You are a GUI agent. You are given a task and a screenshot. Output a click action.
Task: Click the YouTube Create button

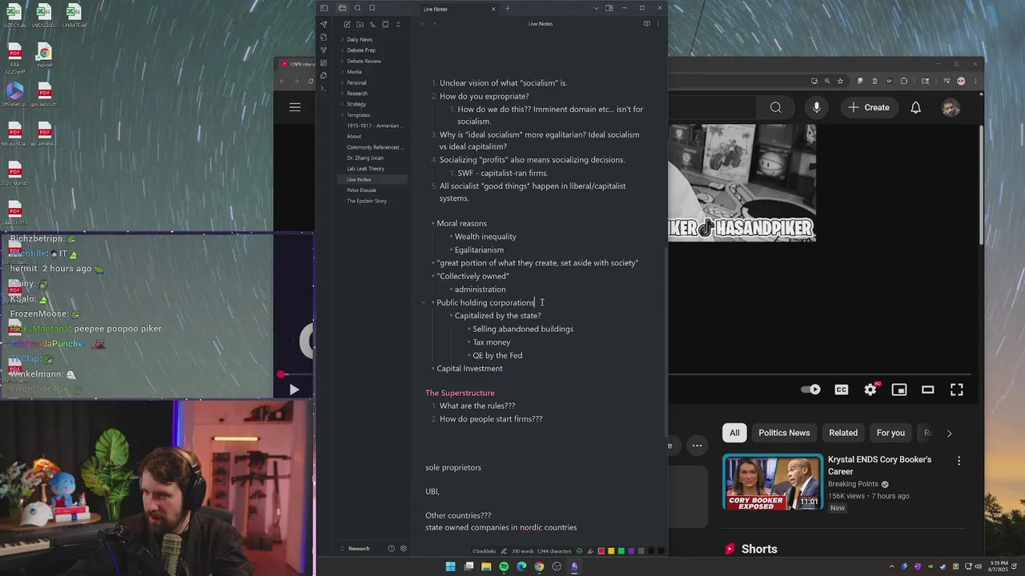coord(868,107)
